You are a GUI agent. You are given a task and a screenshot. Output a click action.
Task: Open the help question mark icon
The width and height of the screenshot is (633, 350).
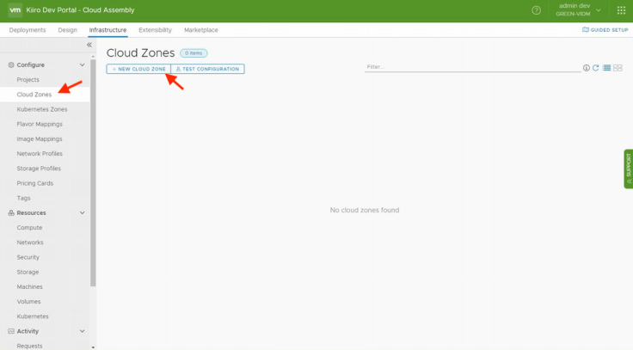[536, 10]
